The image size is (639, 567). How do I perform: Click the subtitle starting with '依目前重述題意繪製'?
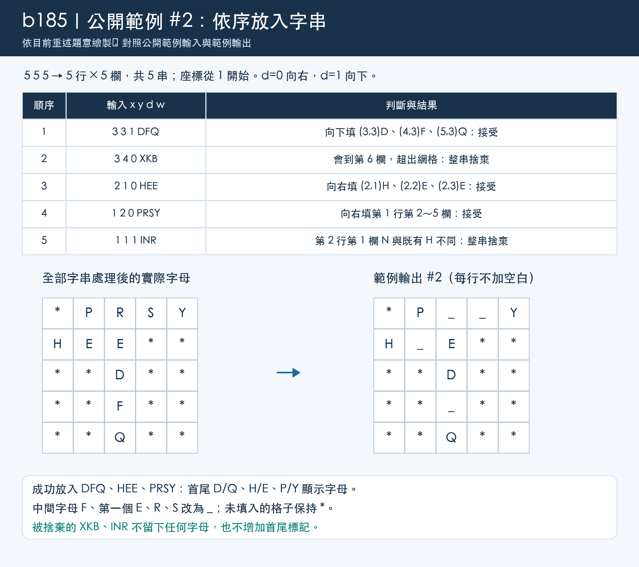[x=137, y=43]
